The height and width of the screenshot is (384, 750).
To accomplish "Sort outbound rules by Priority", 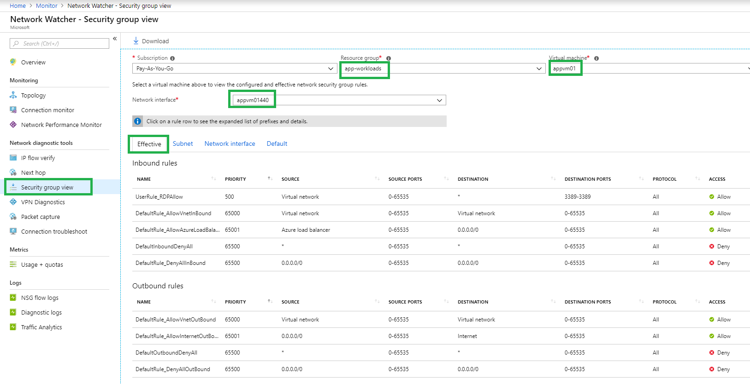I will (x=270, y=302).
